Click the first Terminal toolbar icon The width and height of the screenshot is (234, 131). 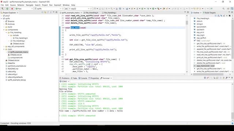(x=205, y=78)
